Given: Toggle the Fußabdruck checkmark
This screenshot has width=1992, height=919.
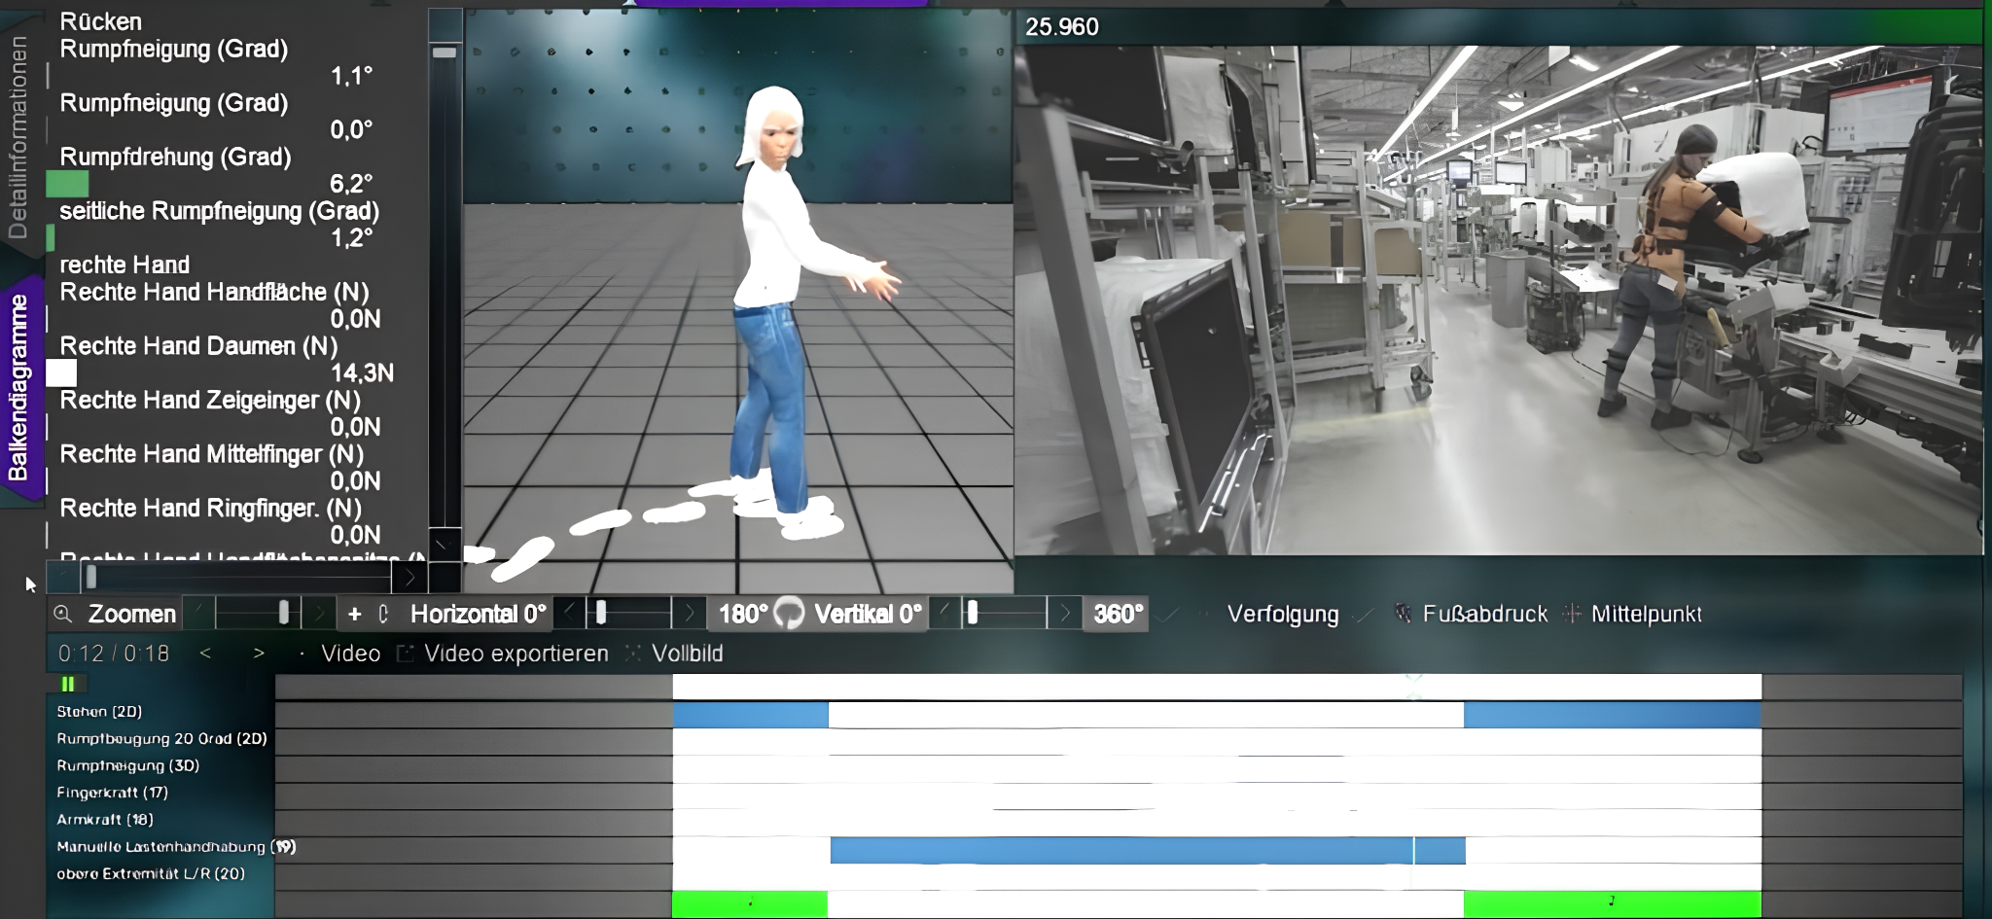Looking at the screenshot, I should [x=1365, y=614].
